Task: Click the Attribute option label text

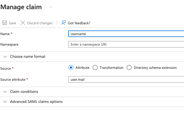Action: point(82,68)
